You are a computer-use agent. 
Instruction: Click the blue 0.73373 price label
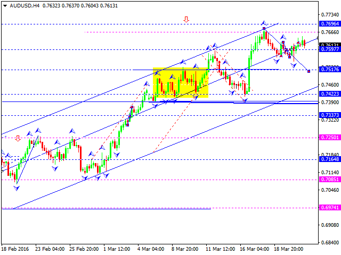[330, 115]
